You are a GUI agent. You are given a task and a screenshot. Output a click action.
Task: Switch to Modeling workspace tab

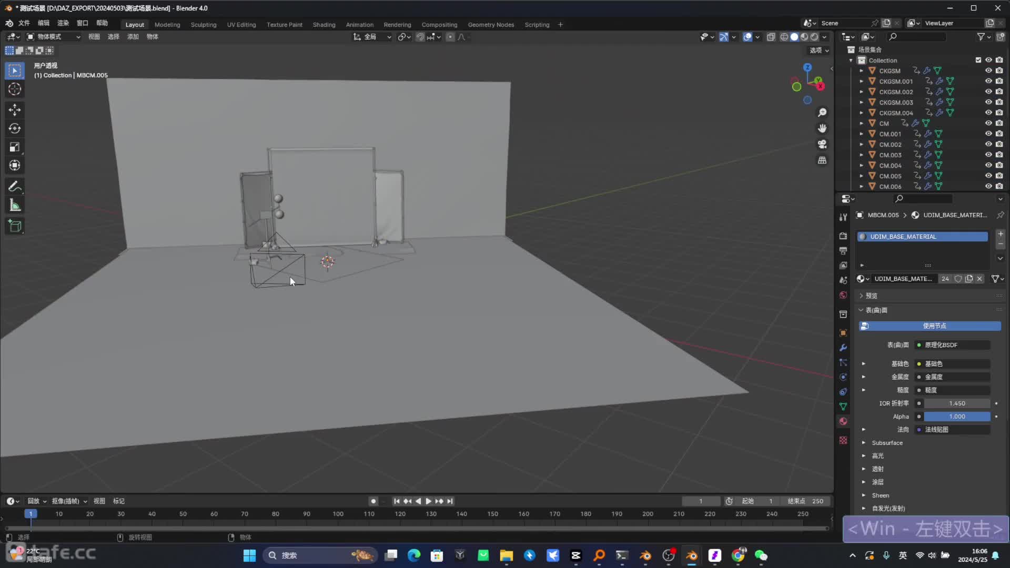167,25
